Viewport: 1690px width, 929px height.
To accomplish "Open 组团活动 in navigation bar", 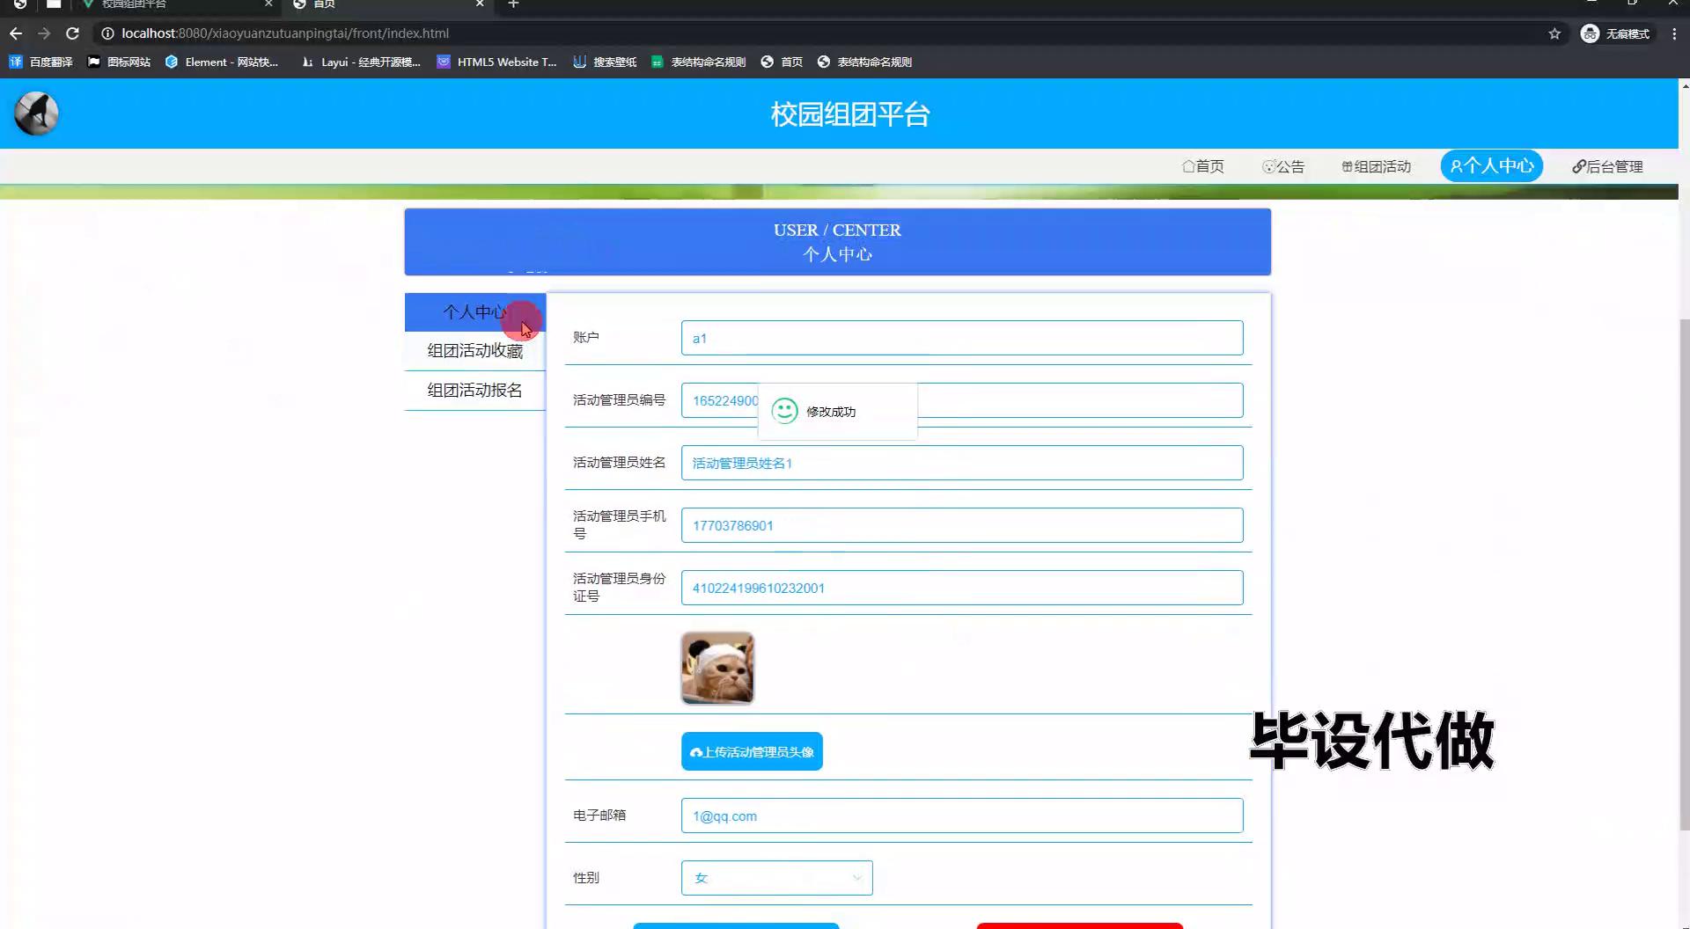I will click(x=1376, y=166).
